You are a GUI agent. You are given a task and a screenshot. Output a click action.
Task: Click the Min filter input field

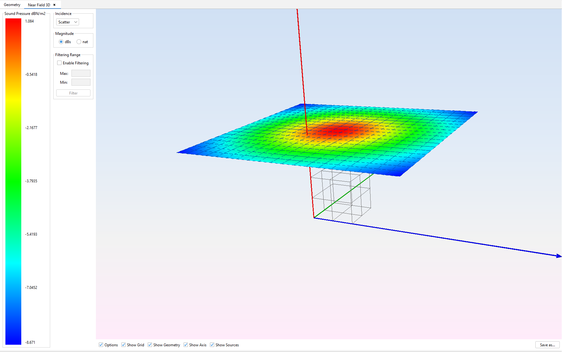click(x=81, y=82)
